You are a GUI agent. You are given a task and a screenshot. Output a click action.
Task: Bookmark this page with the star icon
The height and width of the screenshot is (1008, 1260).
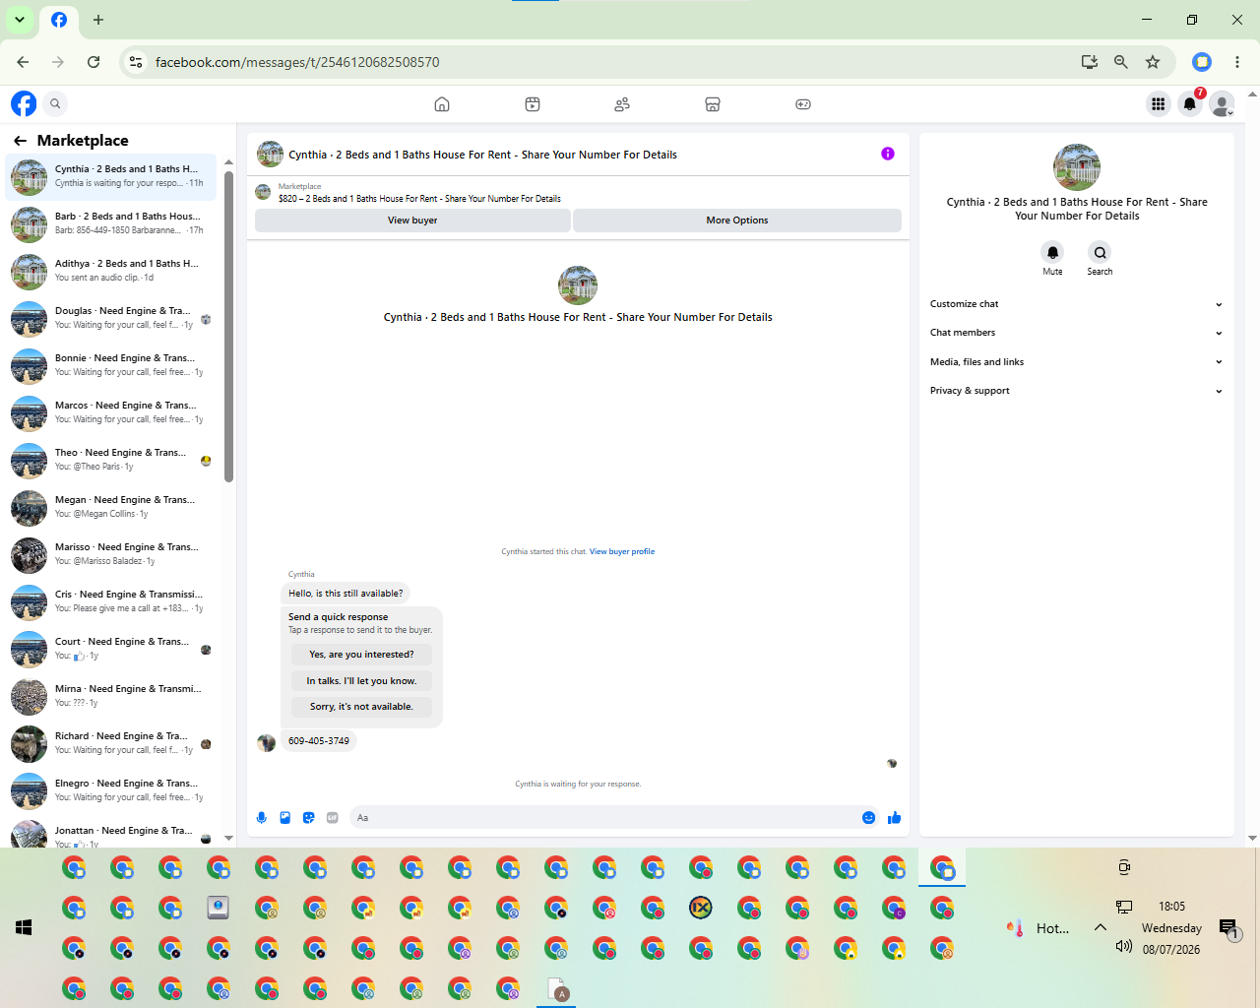point(1153,62)
